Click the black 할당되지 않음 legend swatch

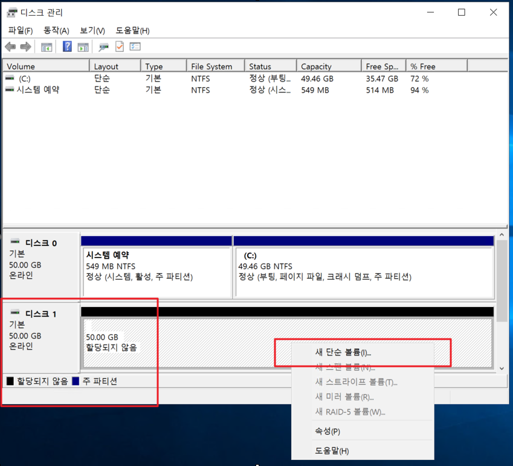10,381
